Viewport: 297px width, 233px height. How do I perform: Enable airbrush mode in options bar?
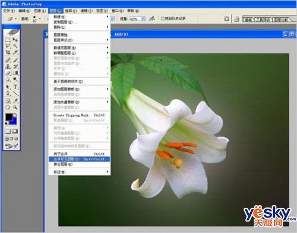click(x=152, y=18)
